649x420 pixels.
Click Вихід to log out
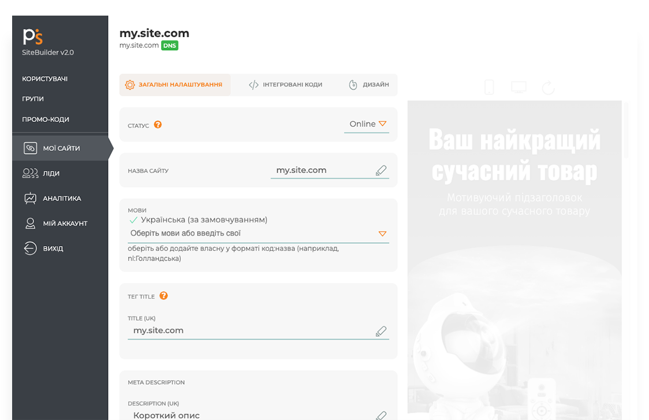[53, 248]
